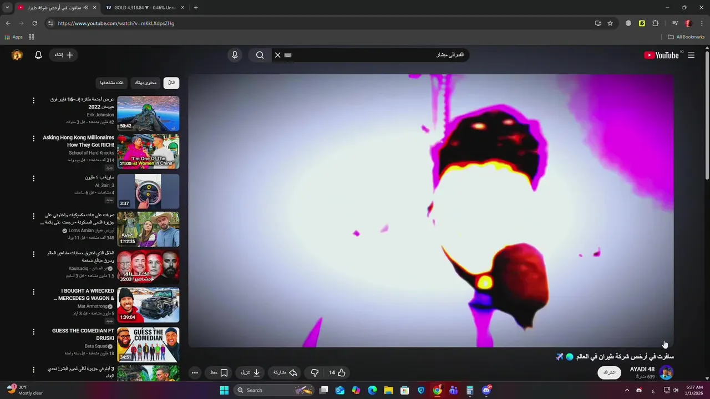This screenshot has height=399, width=710.
Task: Click the address bar URL
Action: pos(116,23)
